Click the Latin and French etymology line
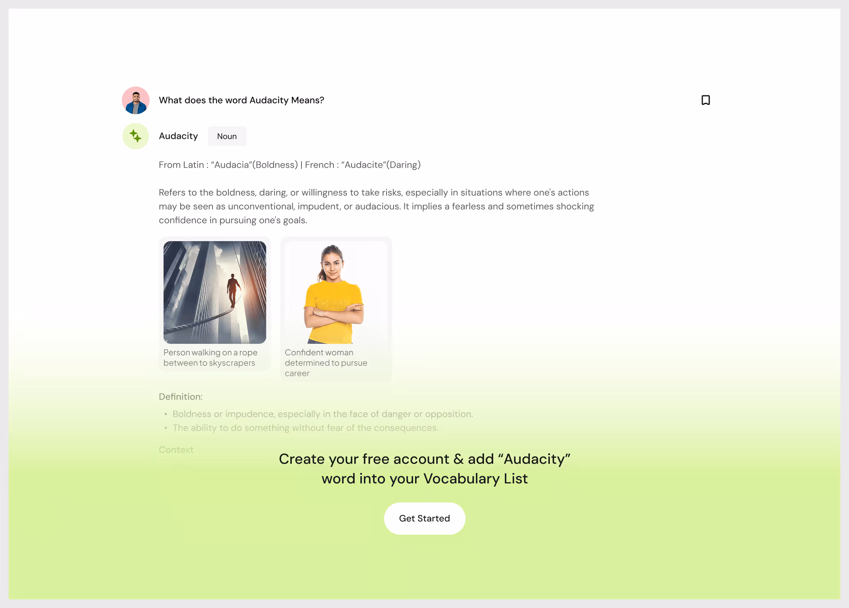Viewport: 849px width, 608px height. point(290,165)
